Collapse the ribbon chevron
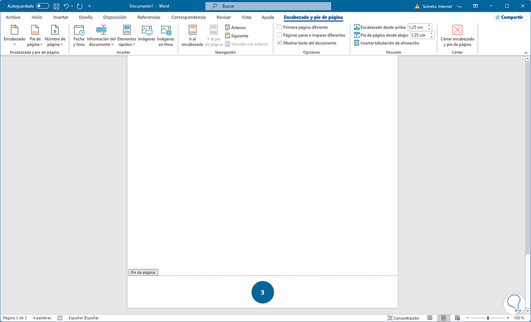The image size is (531, 322). point(526,52)
